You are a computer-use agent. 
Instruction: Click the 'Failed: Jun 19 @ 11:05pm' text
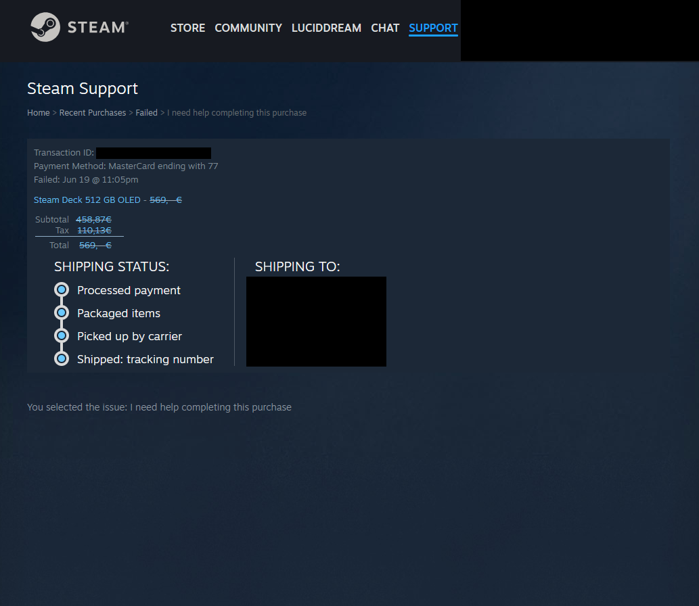tap(86, 180)
